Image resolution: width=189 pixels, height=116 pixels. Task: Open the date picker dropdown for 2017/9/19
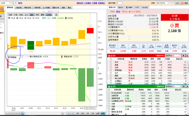(x=169, y=3)
